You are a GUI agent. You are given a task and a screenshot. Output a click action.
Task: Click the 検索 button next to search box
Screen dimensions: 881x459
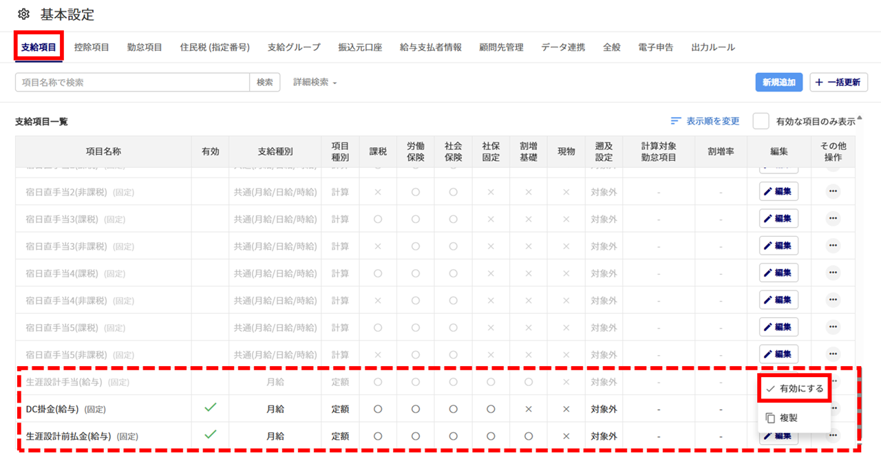265,83
